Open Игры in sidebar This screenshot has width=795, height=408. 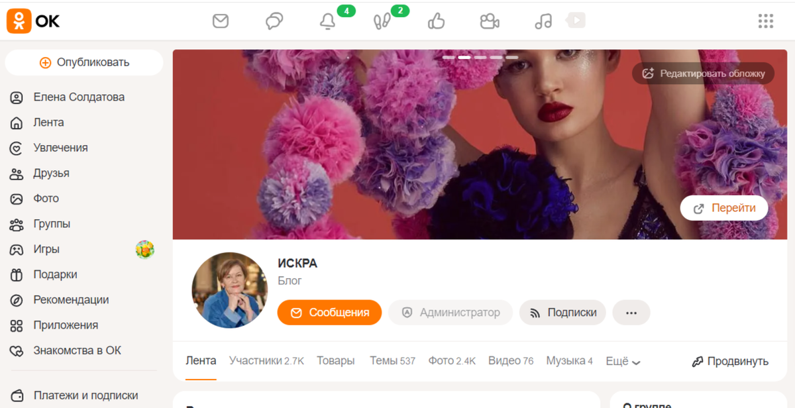tap(46, 249)
